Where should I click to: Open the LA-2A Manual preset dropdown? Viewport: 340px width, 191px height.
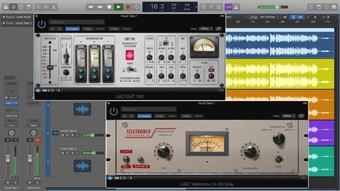click(x=149, y=109)
